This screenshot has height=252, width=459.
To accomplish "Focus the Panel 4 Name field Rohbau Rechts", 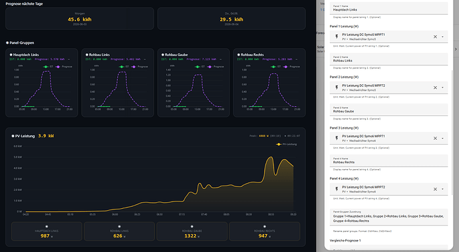I will pyautogui.click(x=388, y=160).
